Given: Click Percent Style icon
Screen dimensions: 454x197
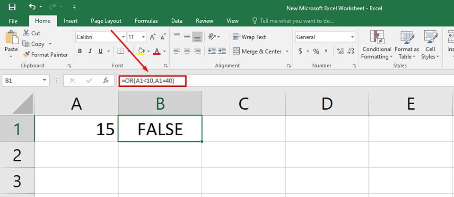Looking at the screenshot, I should (x=316, y=51).
